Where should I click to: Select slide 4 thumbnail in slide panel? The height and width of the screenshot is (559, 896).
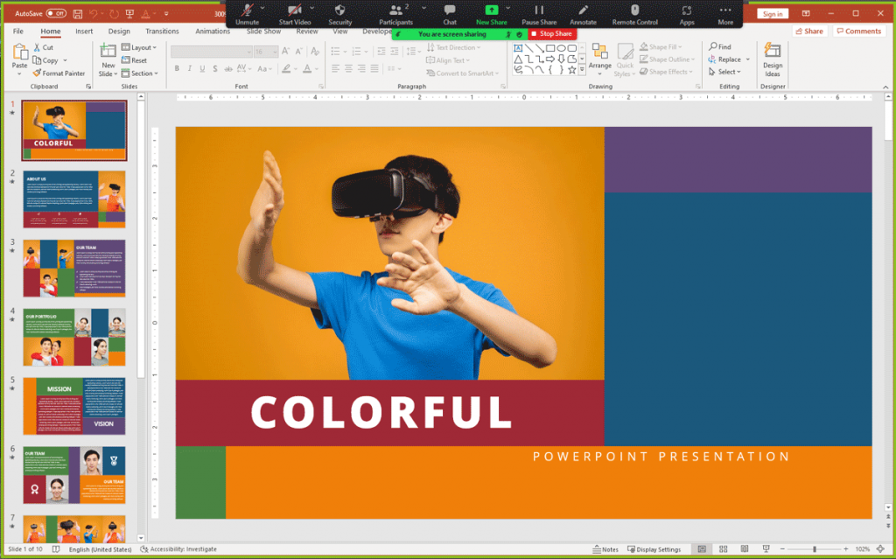[73, 337]
